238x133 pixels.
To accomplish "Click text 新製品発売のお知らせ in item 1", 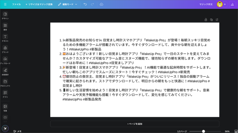I will tap(82, 40).
